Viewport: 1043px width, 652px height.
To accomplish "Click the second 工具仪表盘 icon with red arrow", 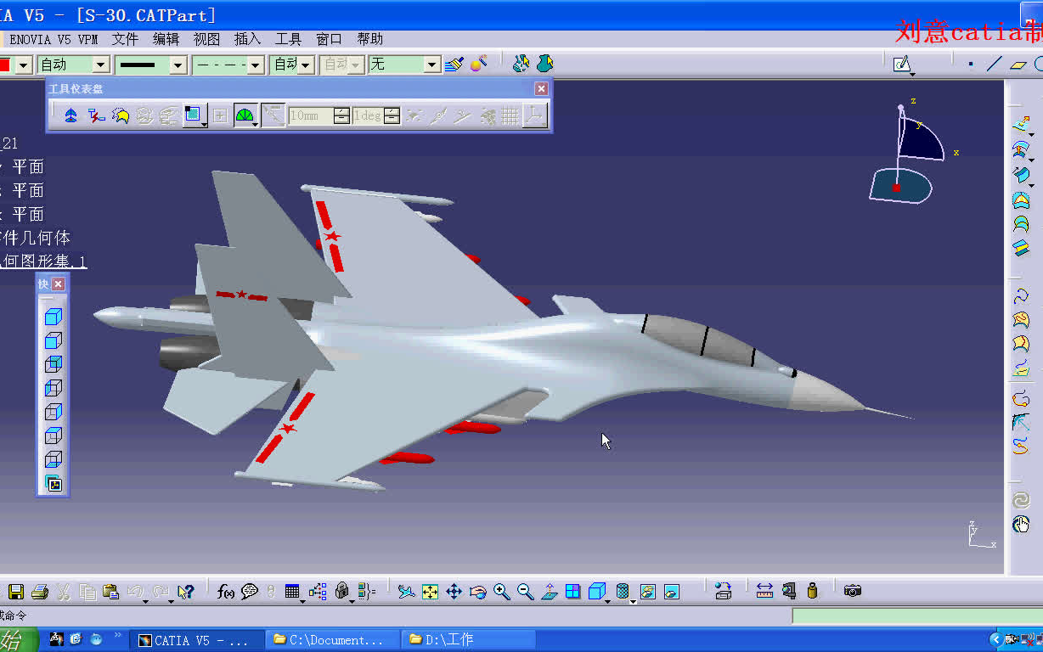I will coord(96,115).
